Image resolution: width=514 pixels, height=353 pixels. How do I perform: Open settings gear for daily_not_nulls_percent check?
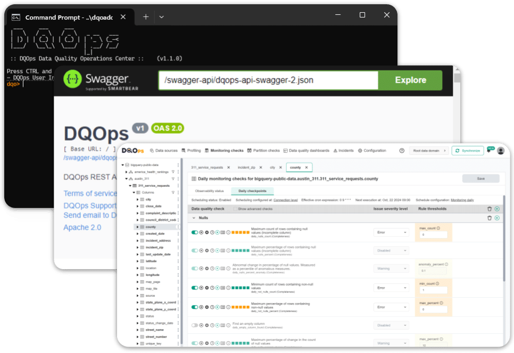(x=206, y=307)
